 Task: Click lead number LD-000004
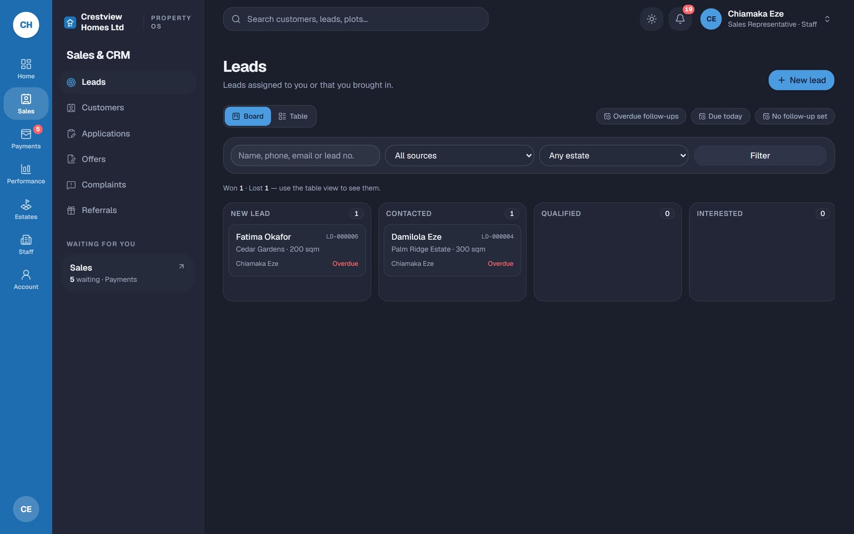click(497, 237)
